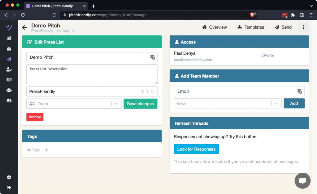317x194 pixels.
Task: Open settings gear in sidebar
Action: tap(9, 177)
